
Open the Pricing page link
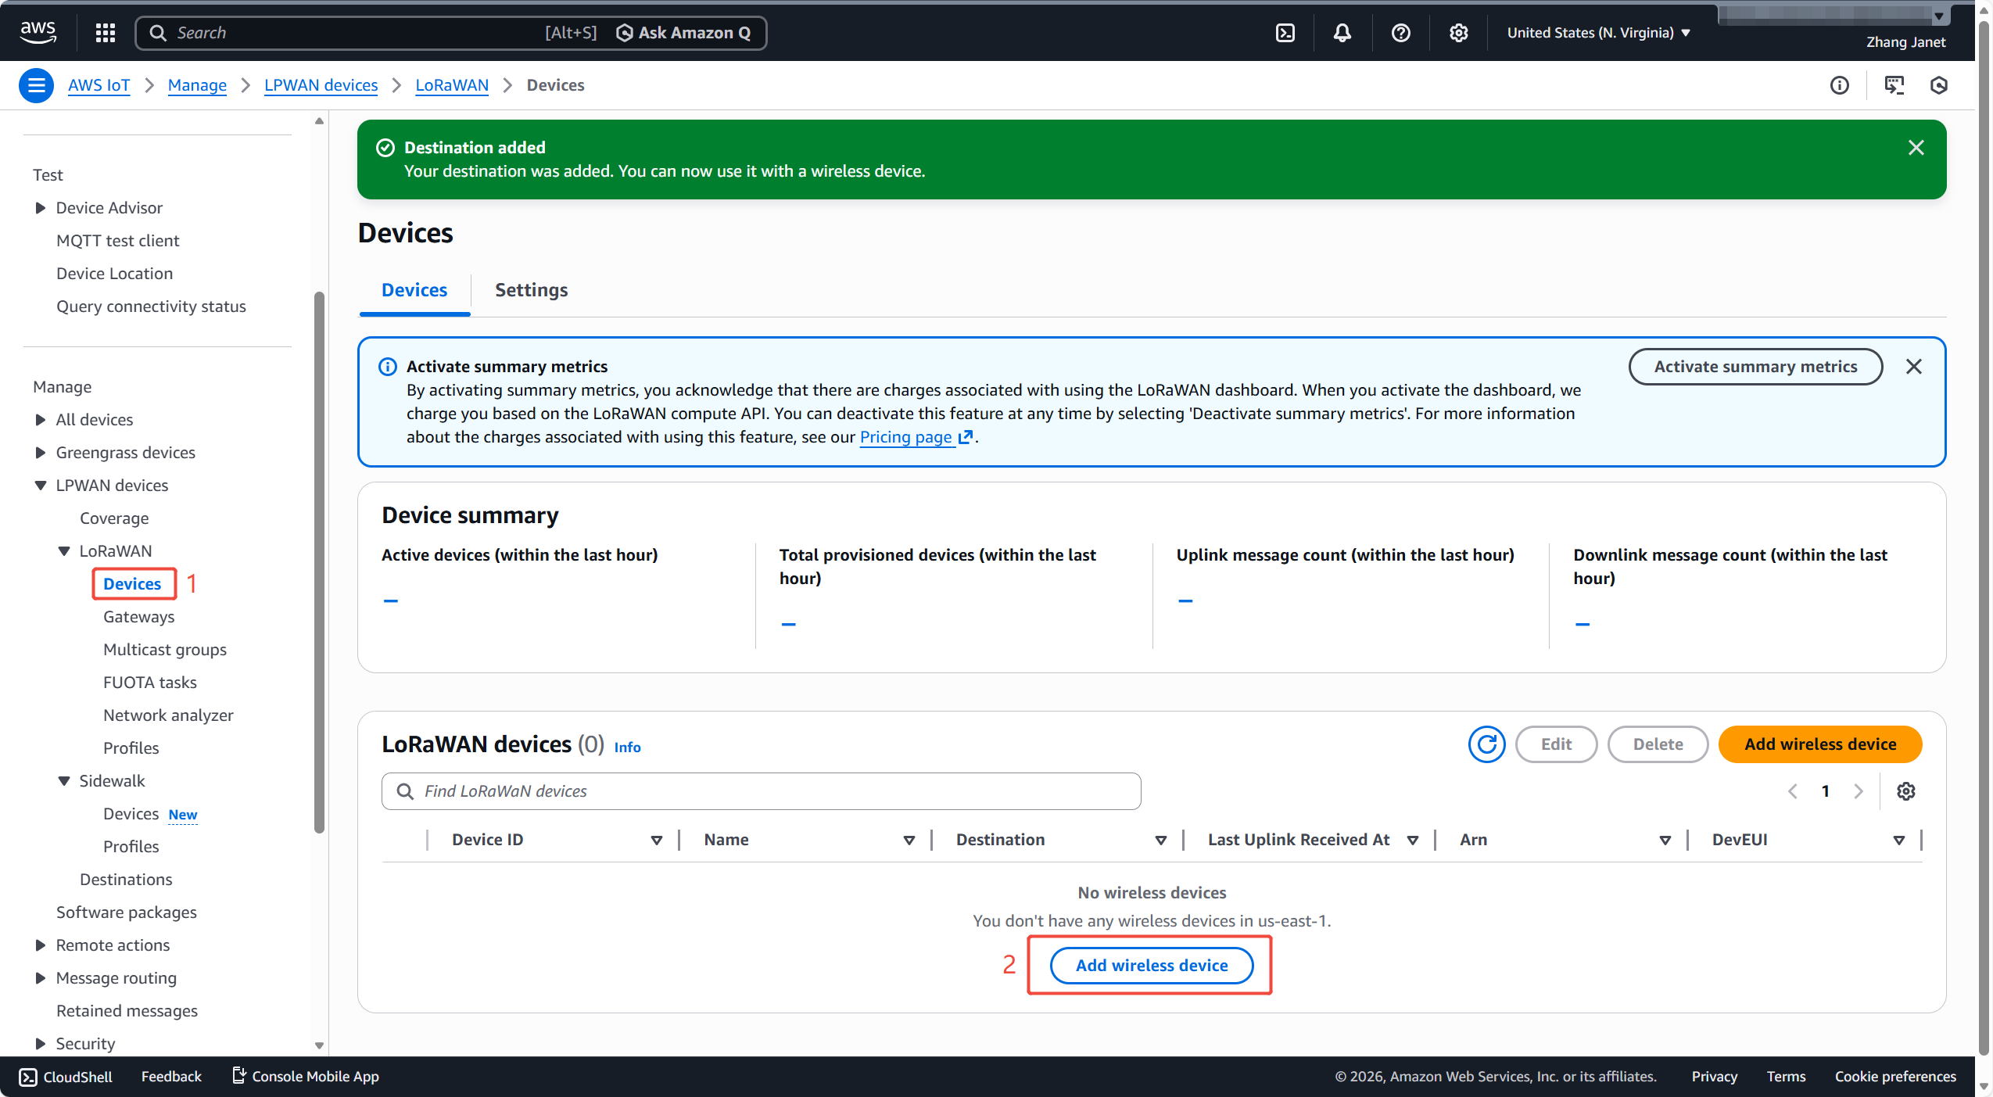[905, 437]
